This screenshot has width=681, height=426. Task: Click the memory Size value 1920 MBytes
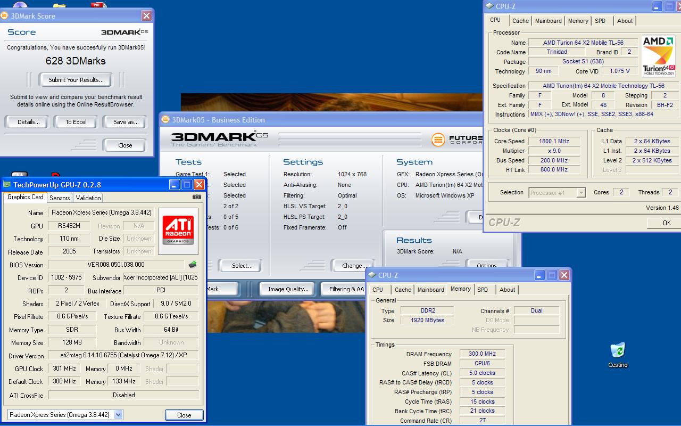(427, 320)
